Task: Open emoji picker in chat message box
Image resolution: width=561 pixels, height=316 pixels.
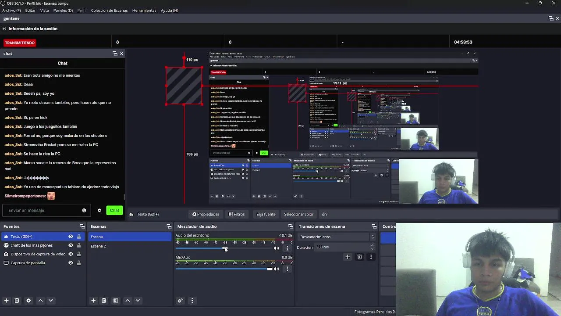Action: click(x=84, y=210)
